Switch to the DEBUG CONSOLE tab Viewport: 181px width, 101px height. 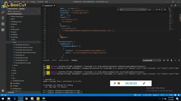point(64,60)
